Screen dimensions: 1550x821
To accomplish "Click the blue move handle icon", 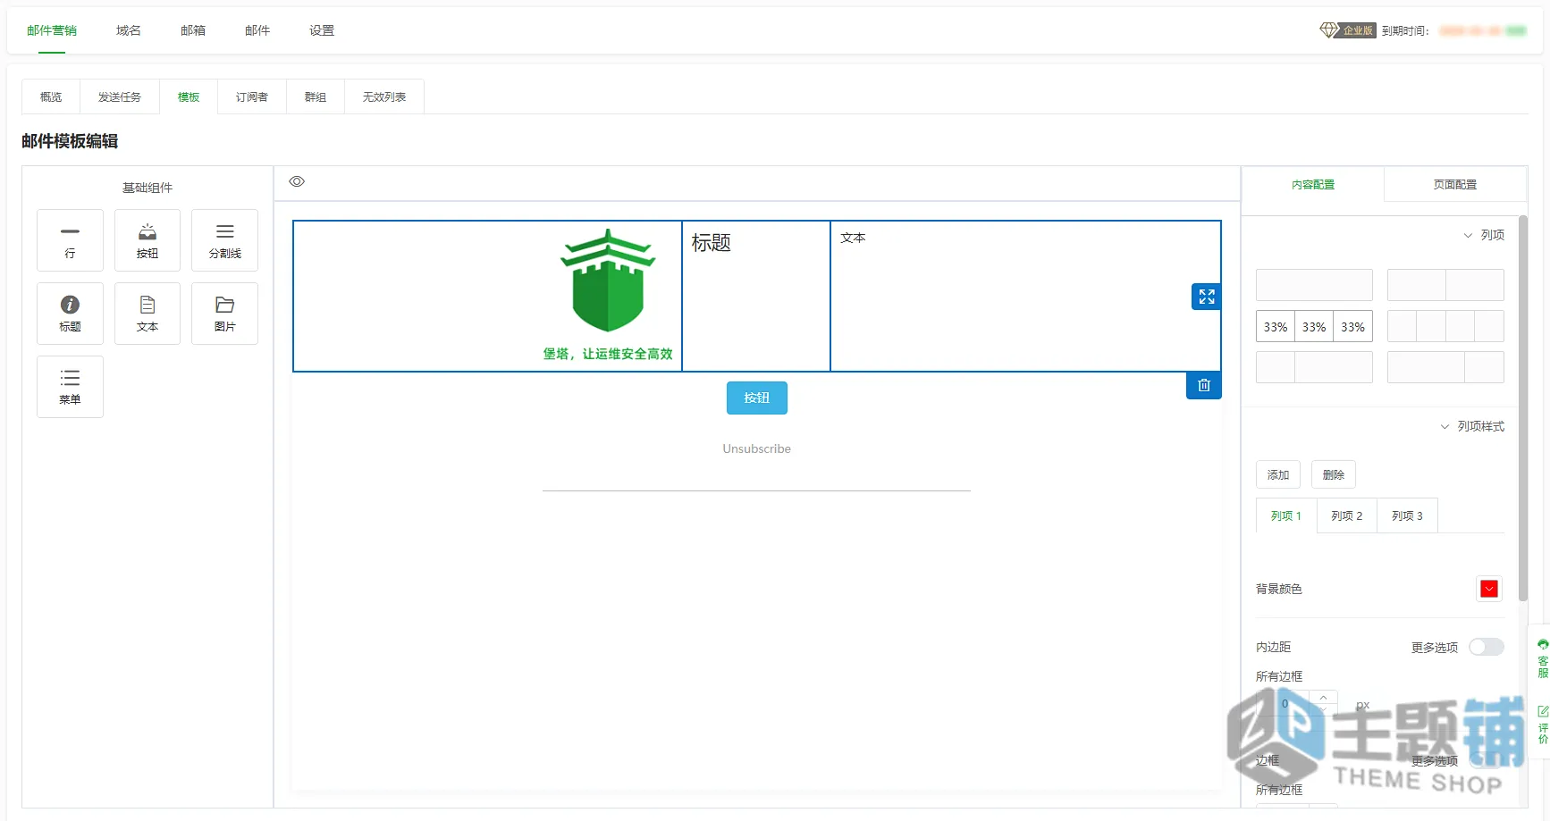I will coord(1207,297).
